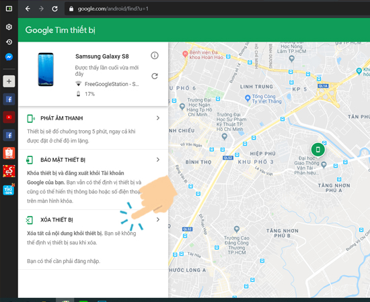Open the second Facebook shortcut below YouTube

pyautogui.click(x=9, y=135)
